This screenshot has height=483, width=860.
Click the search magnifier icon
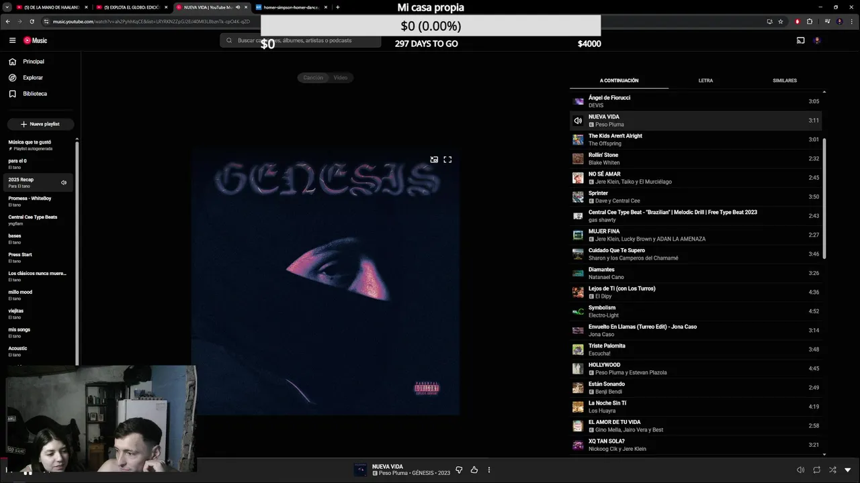229,40
